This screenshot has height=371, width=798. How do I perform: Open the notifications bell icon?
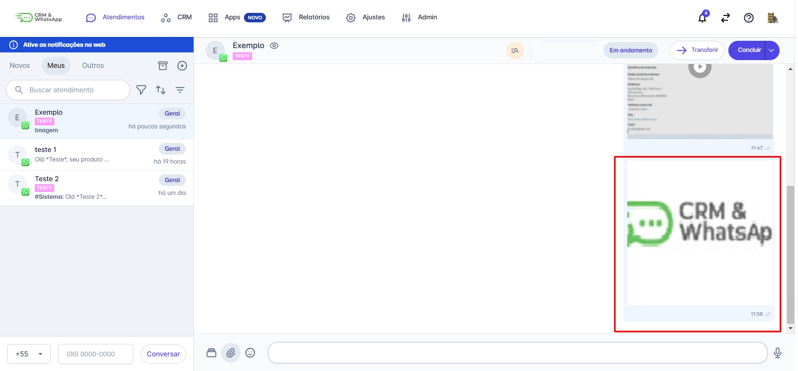tap(702, 18)
